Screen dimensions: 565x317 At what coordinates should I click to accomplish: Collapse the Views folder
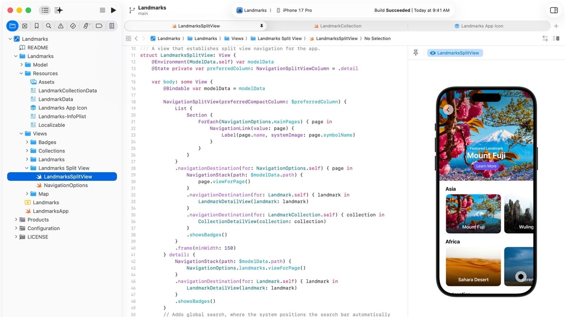point(21,133)
